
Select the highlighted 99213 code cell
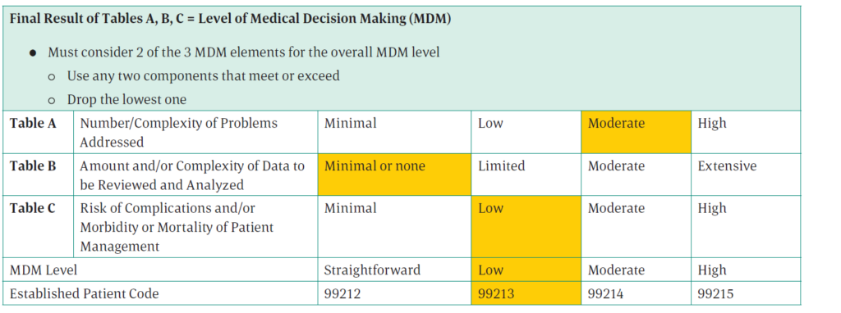[526, 294]
